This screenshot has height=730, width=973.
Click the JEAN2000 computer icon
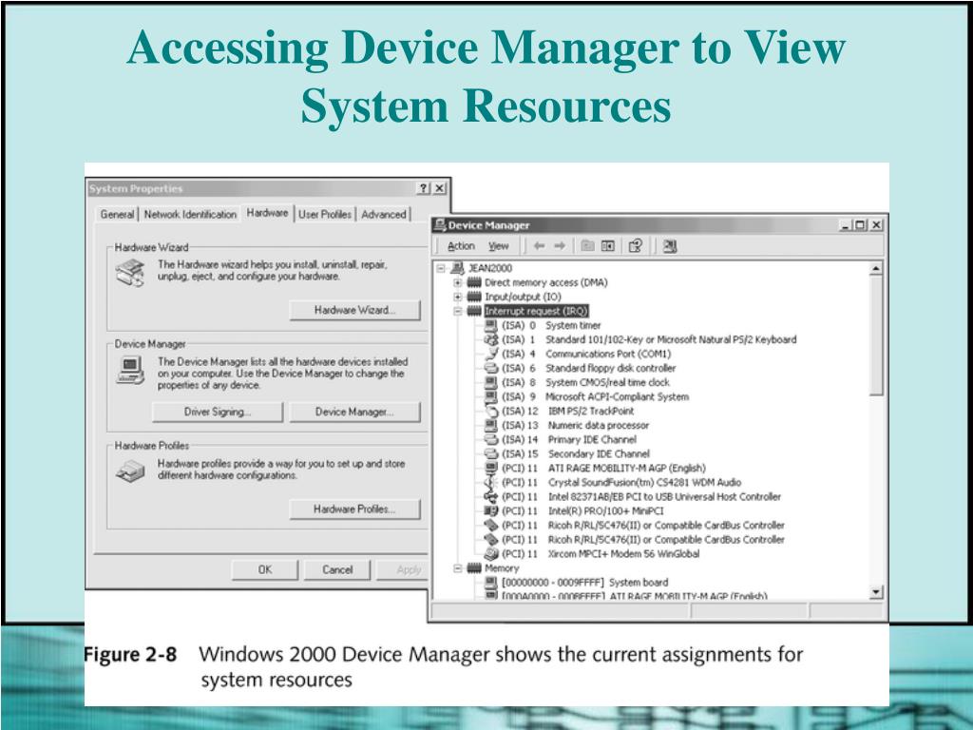[457, 268]
